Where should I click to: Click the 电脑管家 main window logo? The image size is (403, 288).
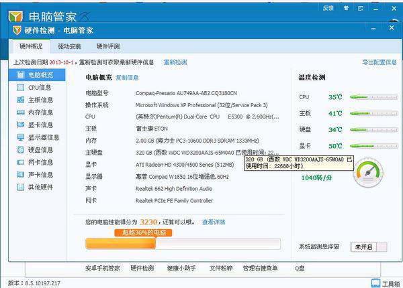click(15, 16)
